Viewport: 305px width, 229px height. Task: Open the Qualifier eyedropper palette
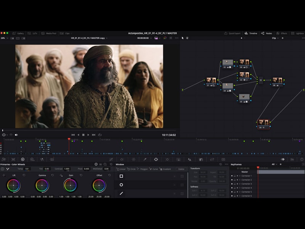coord(145,159)
